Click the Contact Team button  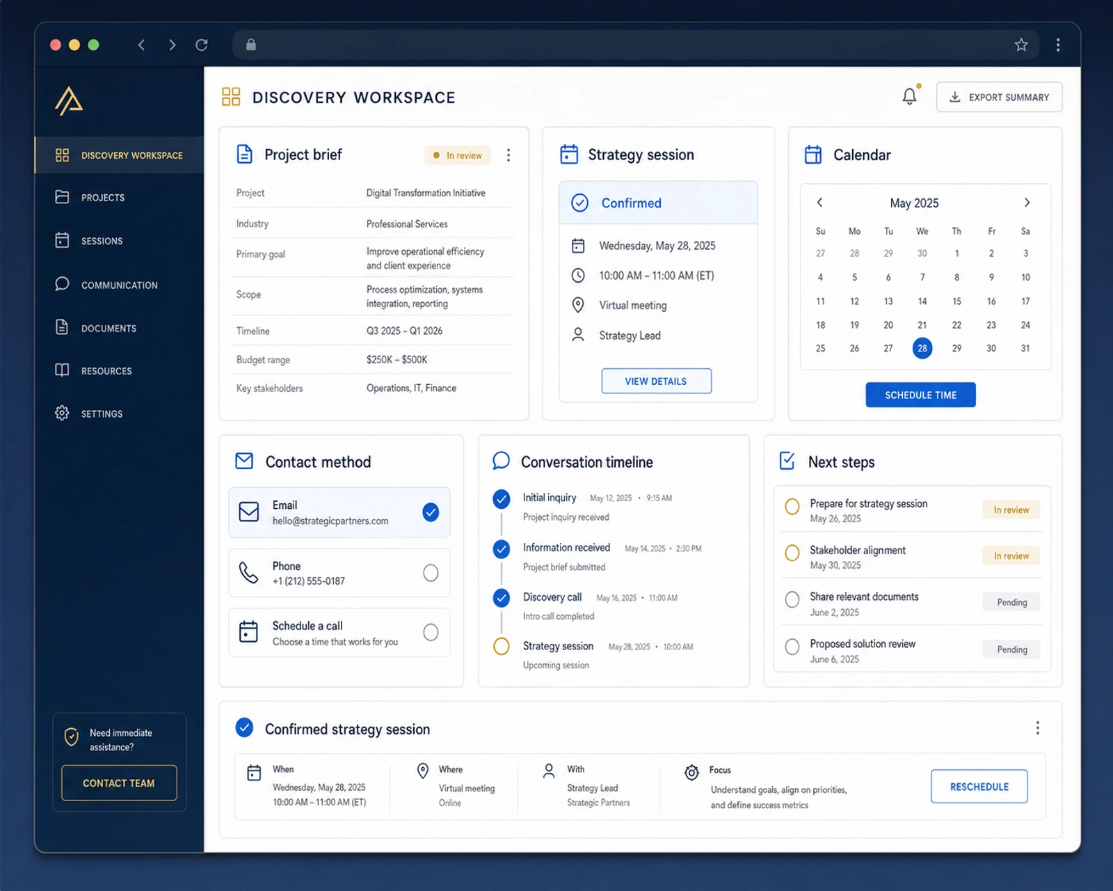point(119,783)
